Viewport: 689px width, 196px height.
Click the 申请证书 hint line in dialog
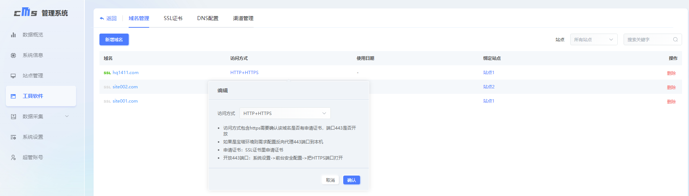click(253, 150)
